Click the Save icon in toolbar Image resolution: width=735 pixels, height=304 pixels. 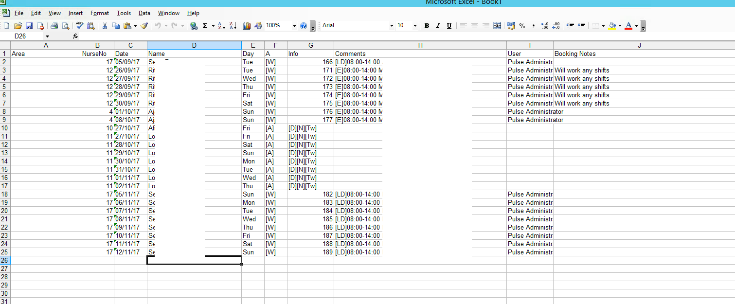click(x=29, y=26)
